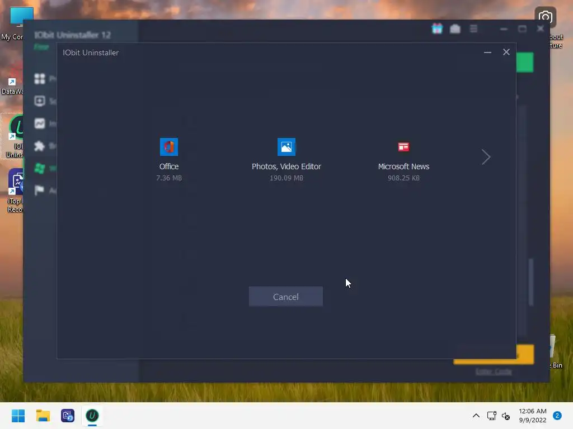Close the IObit Uninstaller dialog
Screen dimensions: 573x429
pyautogui.click(x=506, y=52)
